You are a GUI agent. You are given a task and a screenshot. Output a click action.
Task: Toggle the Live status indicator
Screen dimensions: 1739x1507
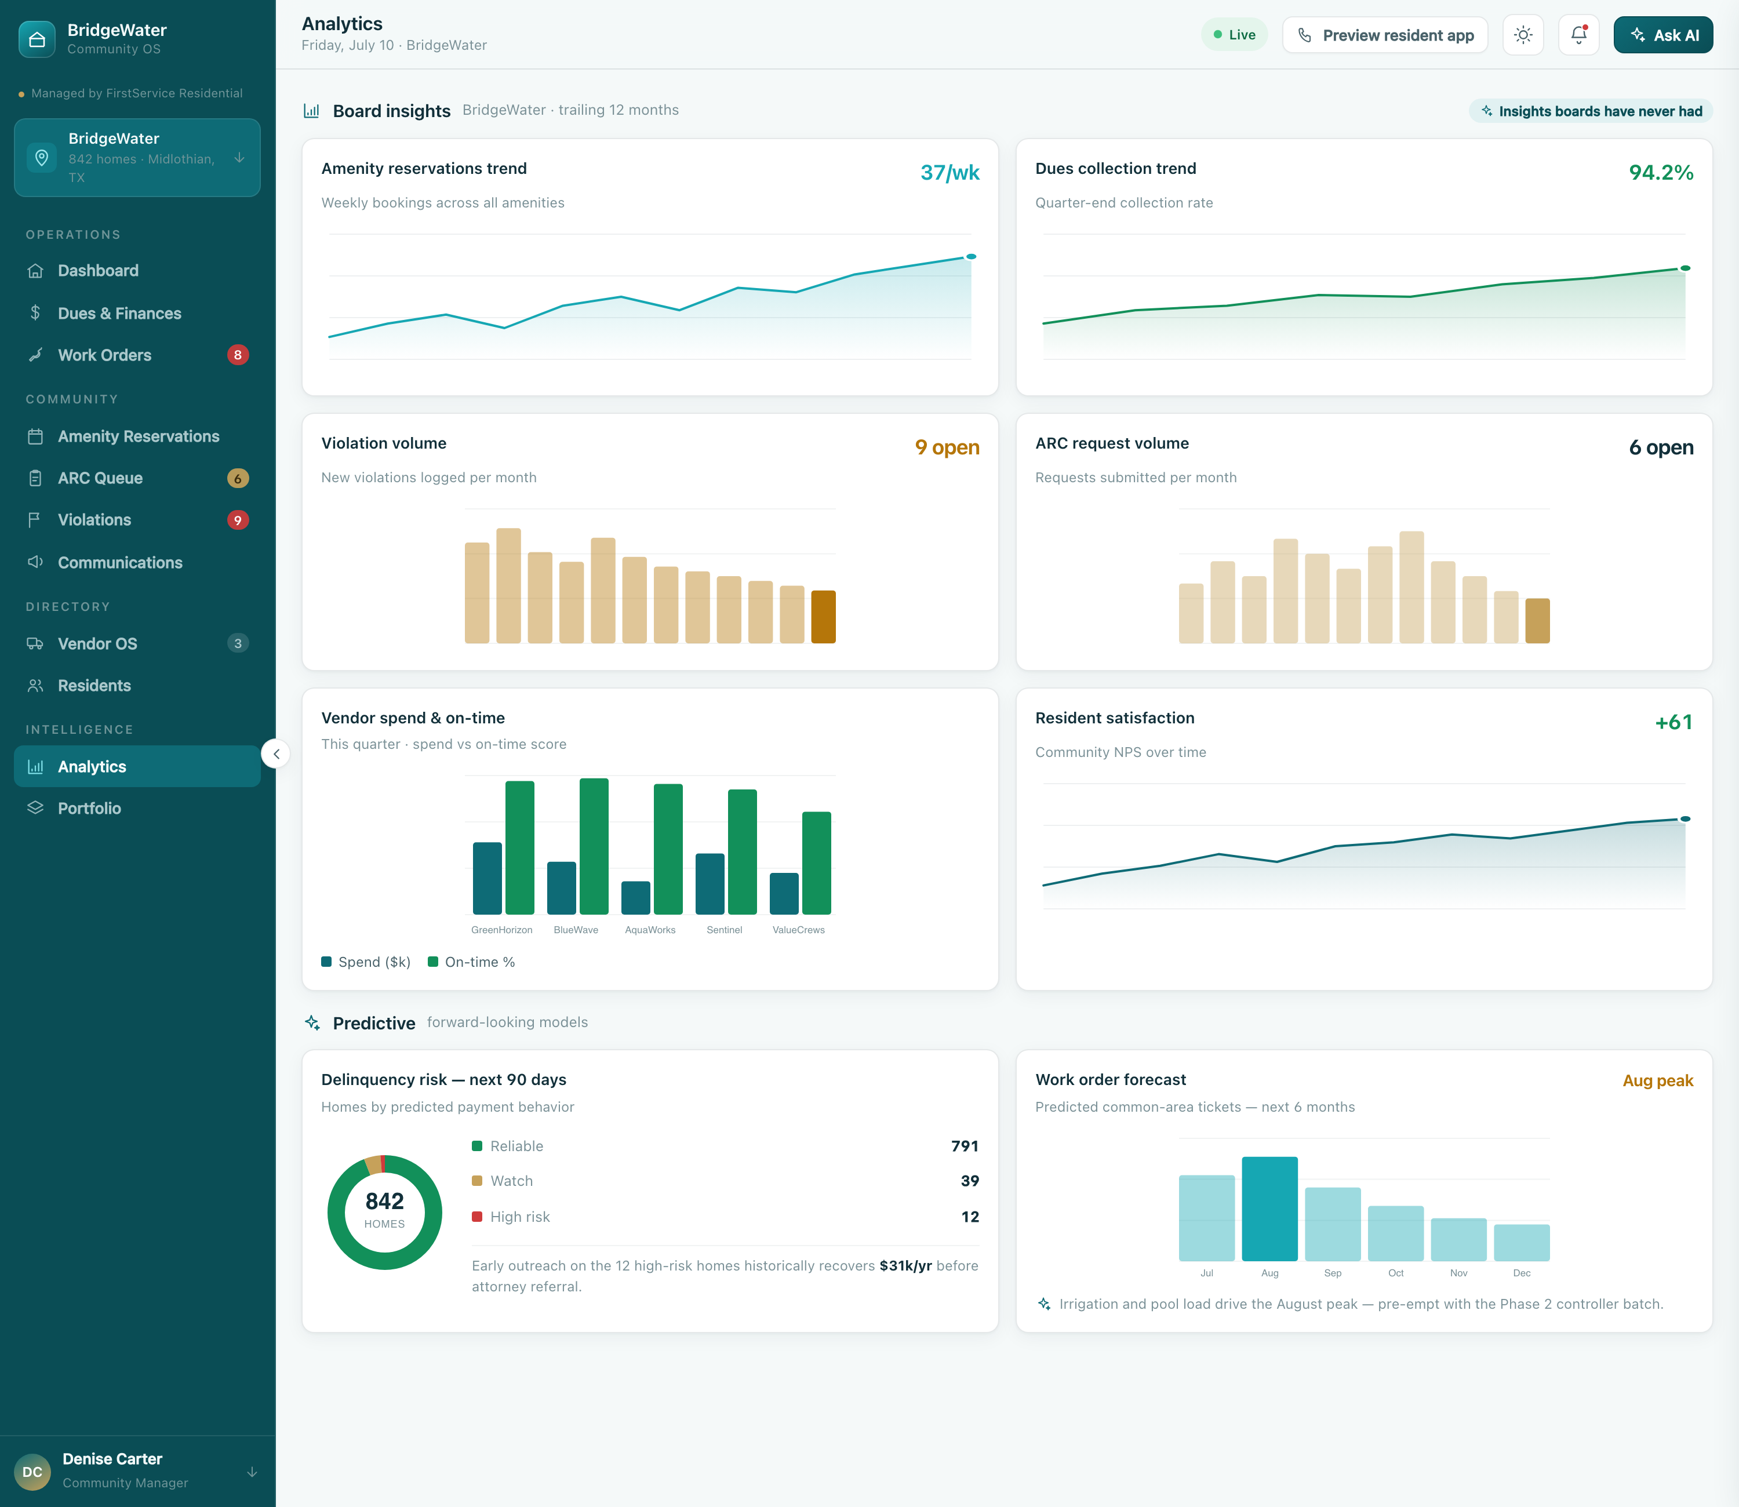tap(1235, 34)
